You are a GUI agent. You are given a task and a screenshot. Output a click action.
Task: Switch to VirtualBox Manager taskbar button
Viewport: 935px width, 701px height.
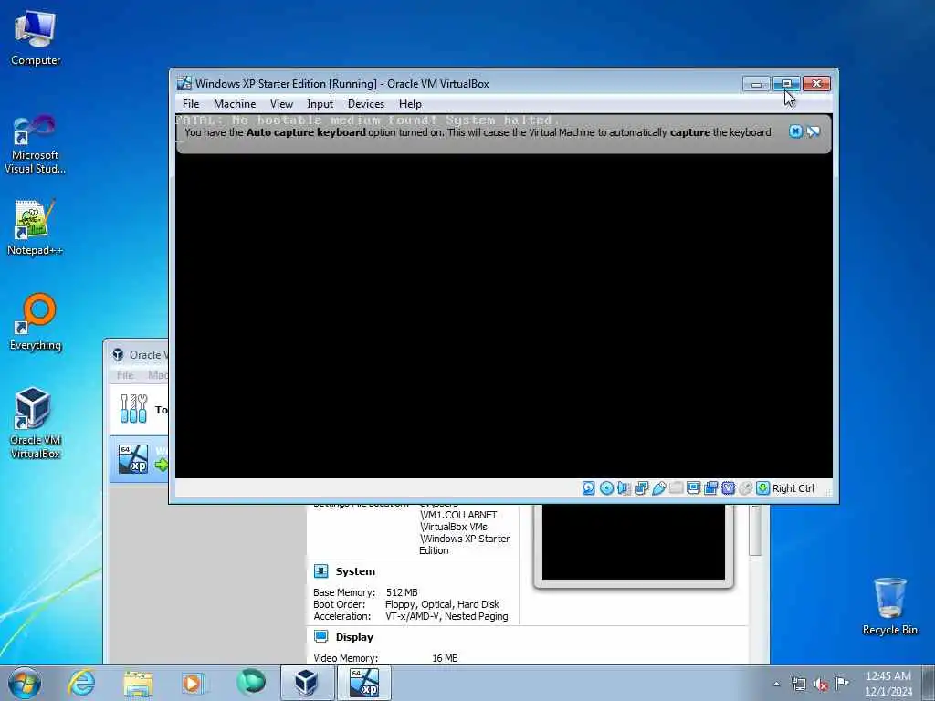[307, 683]
